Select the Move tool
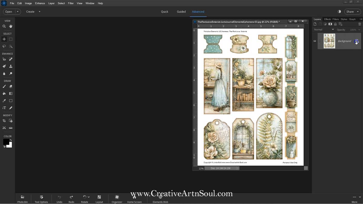This screenshot has height=204, width=363. (x=4, y=39)
